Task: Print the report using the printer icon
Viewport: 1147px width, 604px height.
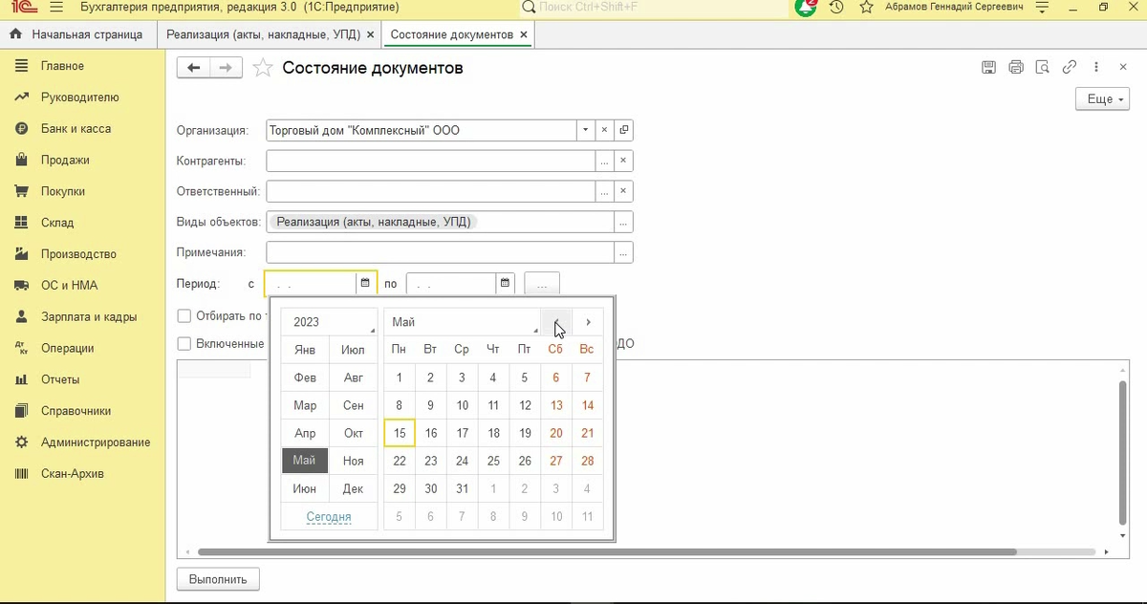Action: [1016, 67]
